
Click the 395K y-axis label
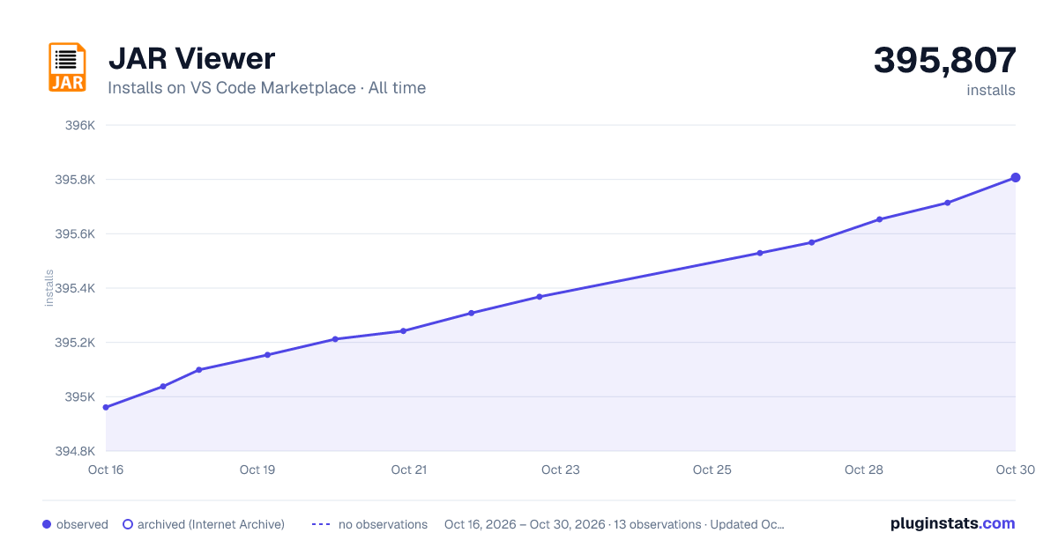point(80,397)
